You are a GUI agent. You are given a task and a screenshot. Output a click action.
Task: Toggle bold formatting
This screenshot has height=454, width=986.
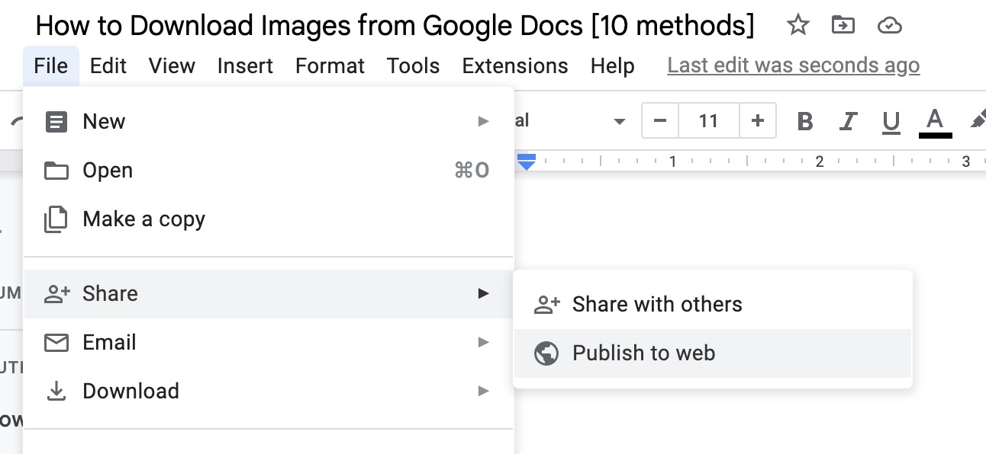pyautogui.click(x=804, y=121)
